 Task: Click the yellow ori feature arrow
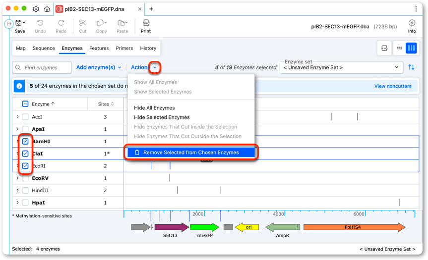pos(247,227)
